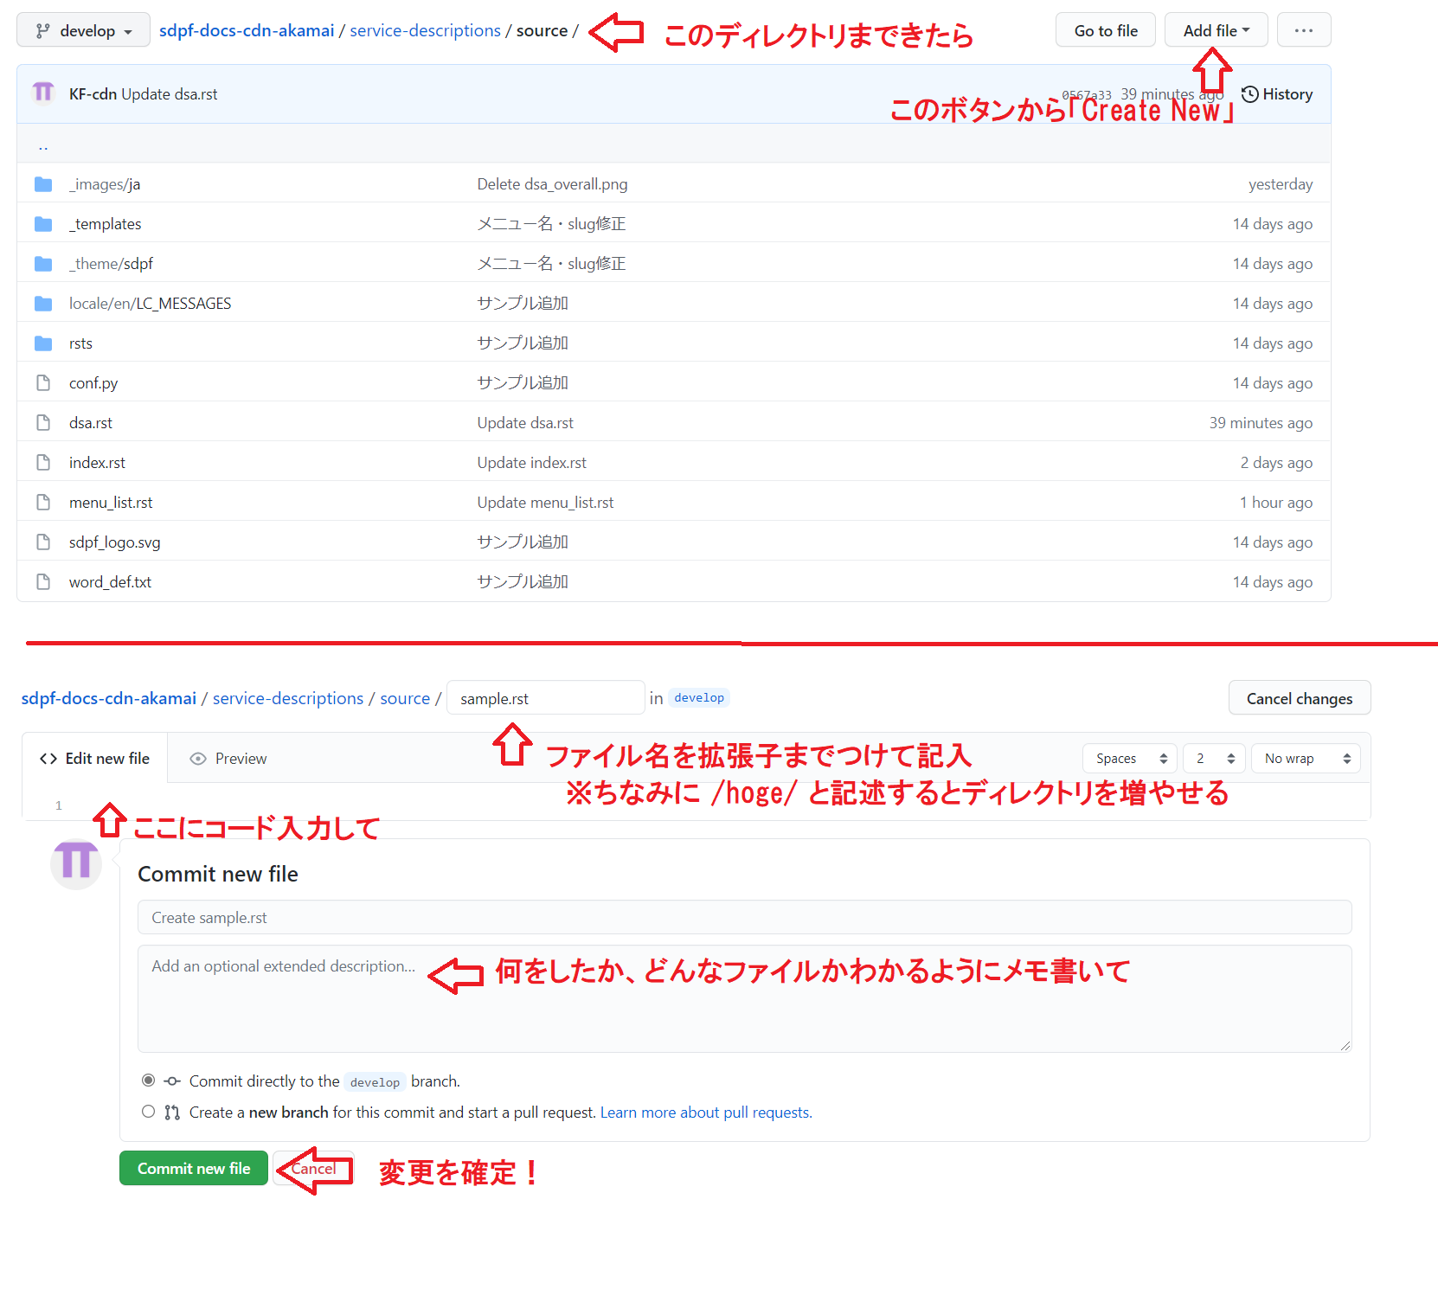Image resolution: width=1438 pixels, height=1289 pixels.
Task: Click the sdpf_logo.svg file icon
Action: tap(43, 542)
